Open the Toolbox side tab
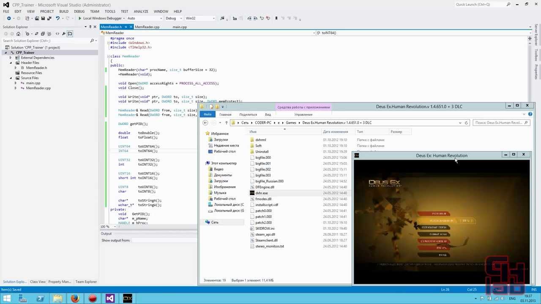This screenshot has width=541, height=304. point(536,55)
